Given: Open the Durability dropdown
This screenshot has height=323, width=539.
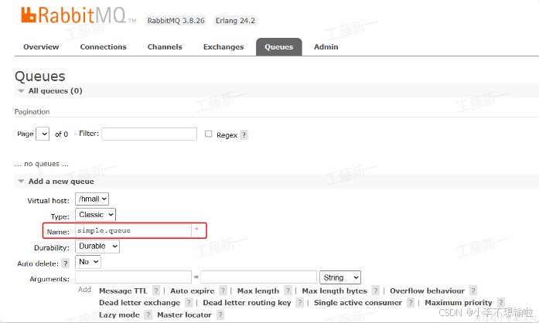Looking at the screenshot, I should 97,246.
